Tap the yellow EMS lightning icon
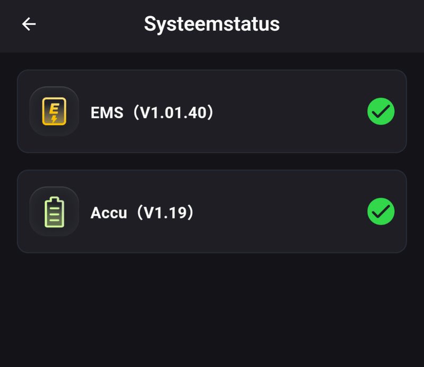 pyautogui.click(x=54, y=111)
